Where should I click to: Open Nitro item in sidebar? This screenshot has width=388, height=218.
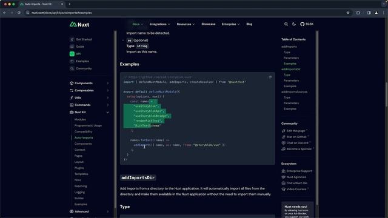pyautogui.click(x=78, y=180)
